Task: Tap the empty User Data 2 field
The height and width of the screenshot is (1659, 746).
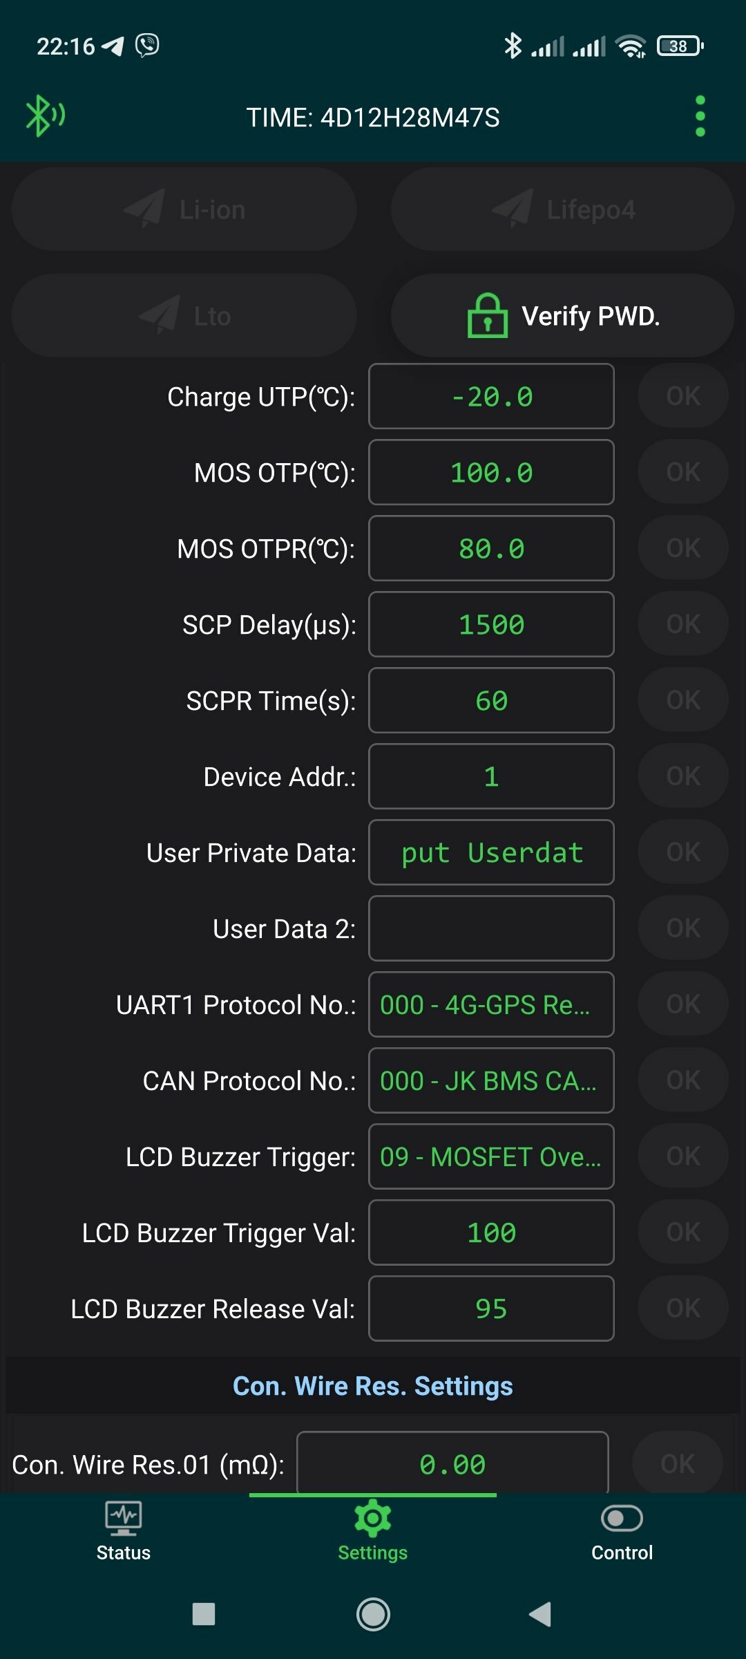Action: click(x=491, y=928)
